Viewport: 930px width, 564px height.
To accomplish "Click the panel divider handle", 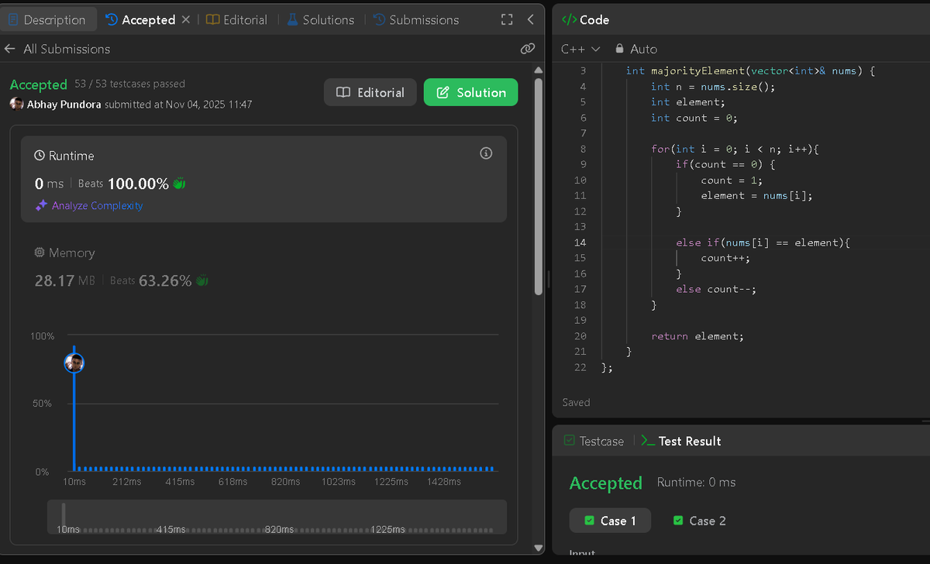I will click(547, 279).
